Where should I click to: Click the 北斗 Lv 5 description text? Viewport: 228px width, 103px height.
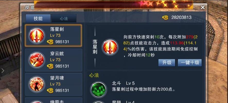click(143, 86)
